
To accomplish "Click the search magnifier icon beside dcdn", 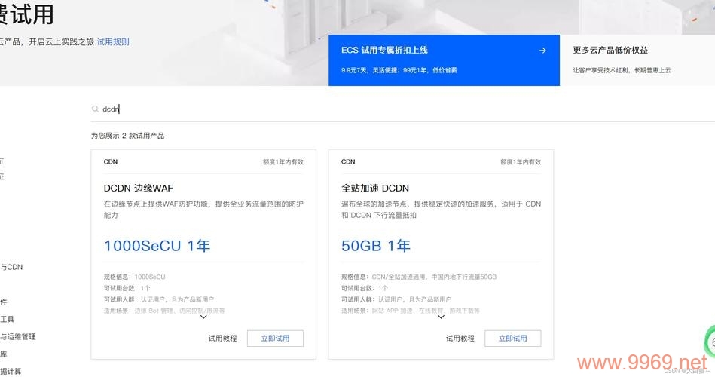I will [x=95, y=109].
